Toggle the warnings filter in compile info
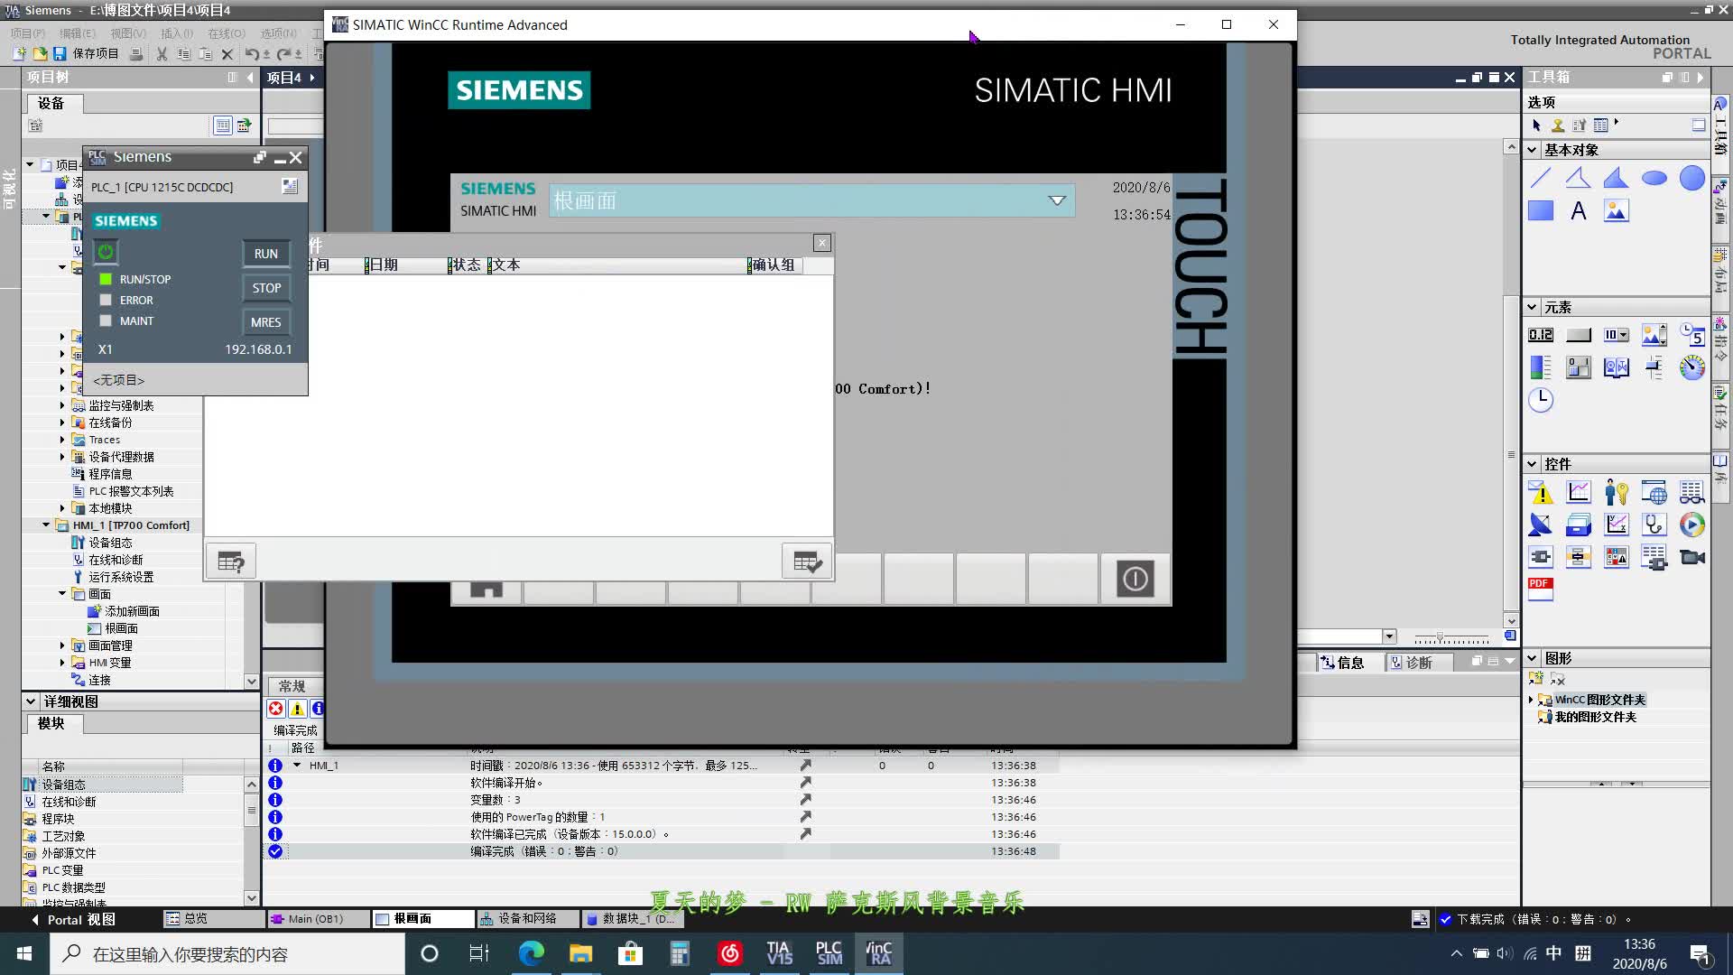This screenshot has height=975, width=1733. (297, 709)
